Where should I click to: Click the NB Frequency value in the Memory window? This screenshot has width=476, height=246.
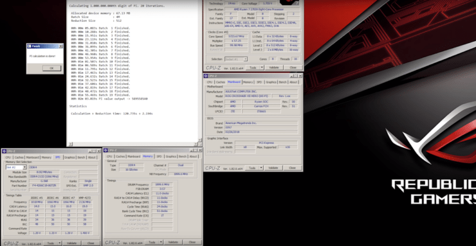tap(181, 174)
